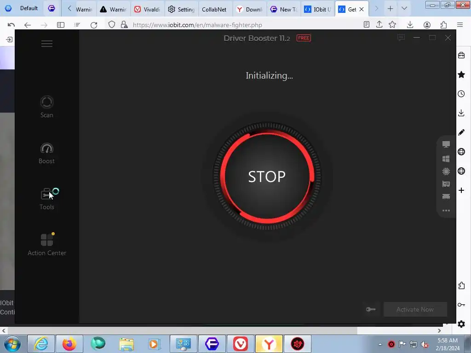The height and width of the screenshot is (353, 471).
Task: Select the graphics card category icon
Action: click(446, 184)
